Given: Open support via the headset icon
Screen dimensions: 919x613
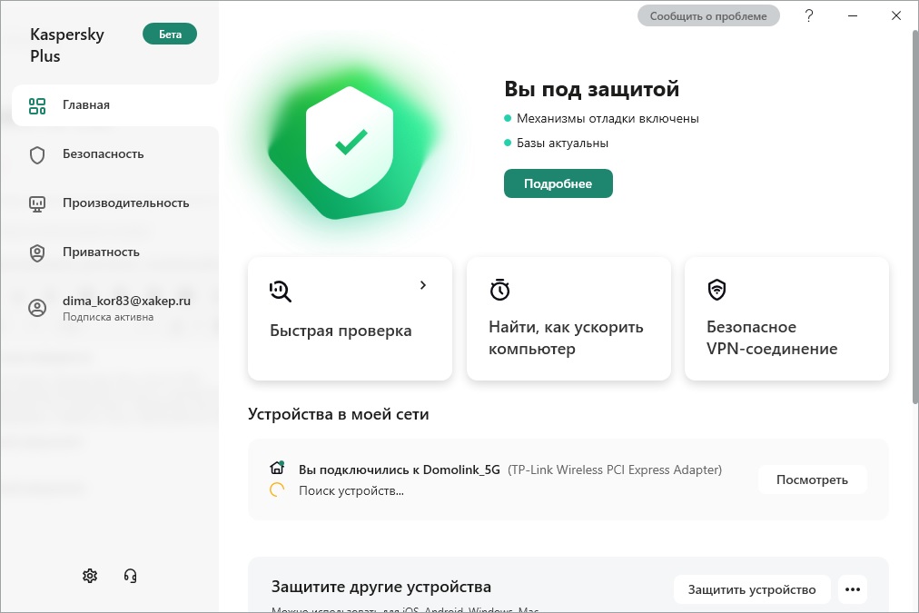Looking at the screenshot, I should tap(130, 576).
